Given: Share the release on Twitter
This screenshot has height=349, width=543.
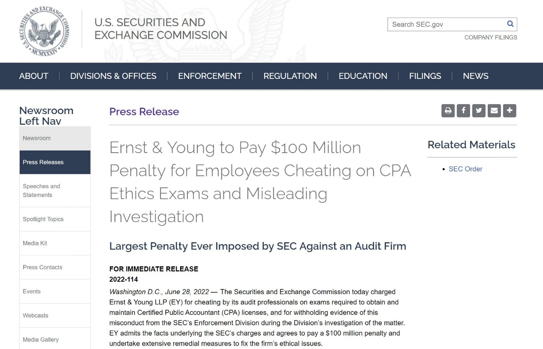Looking at the screenshot, I should coord(479,111).
